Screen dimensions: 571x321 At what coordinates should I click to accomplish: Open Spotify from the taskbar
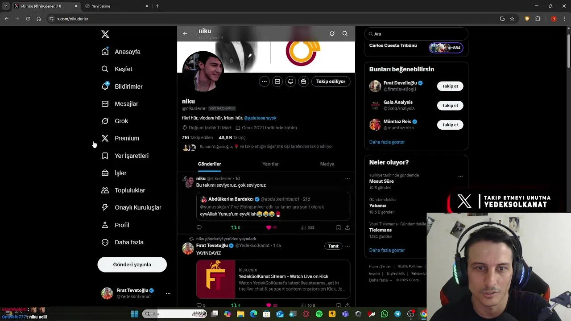(x=319, y=314)
